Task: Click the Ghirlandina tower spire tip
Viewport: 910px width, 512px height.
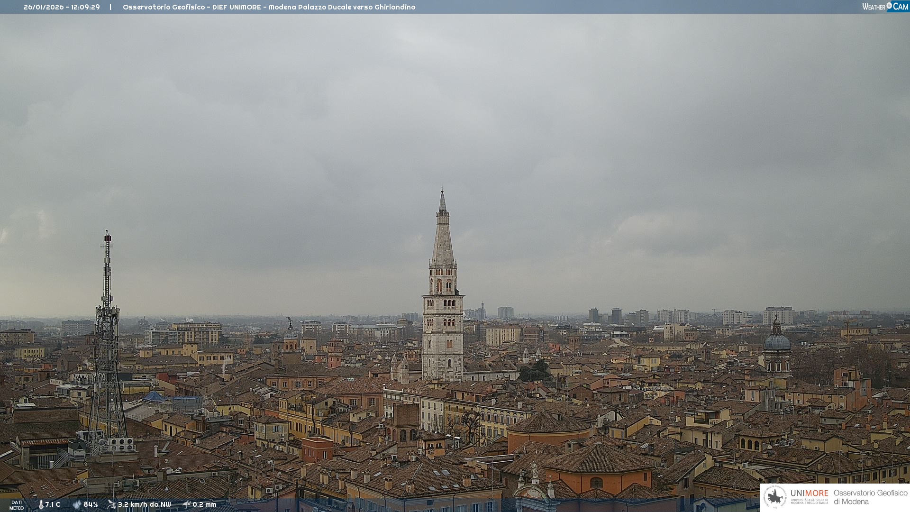Action: tap(442, 192)
